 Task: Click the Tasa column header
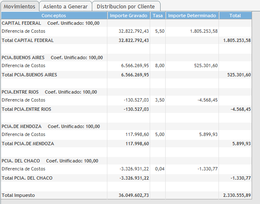point(158,16)
